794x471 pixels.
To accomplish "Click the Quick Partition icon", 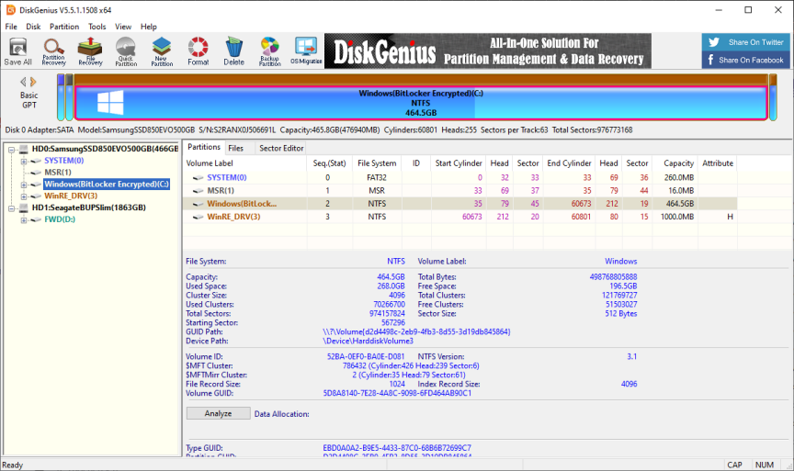I will [x=126, y=50].
